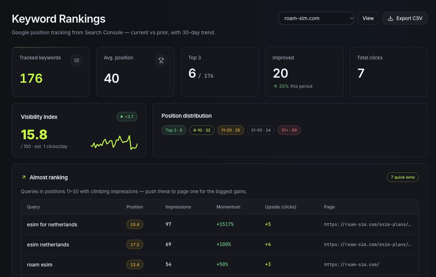
Task: Select the Top 3 · 6 distribution pill
Action: pyautogui.click(x=174, y=130)
